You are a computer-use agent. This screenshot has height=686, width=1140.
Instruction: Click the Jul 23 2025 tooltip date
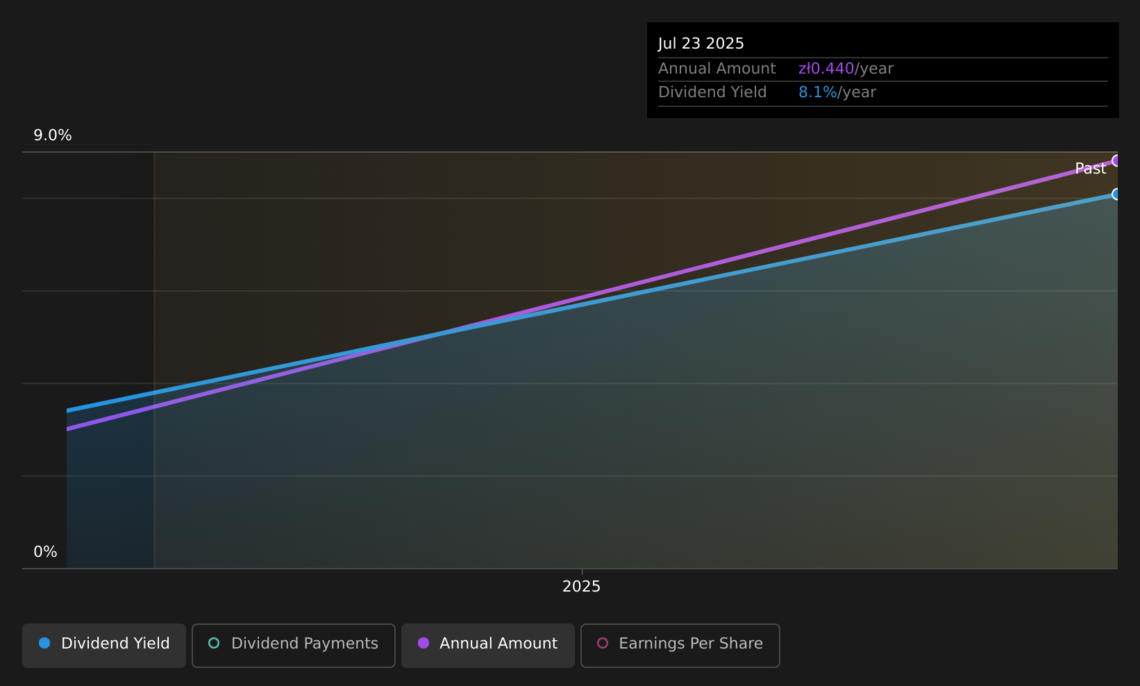pyautogui.click(x=701, y=44)
